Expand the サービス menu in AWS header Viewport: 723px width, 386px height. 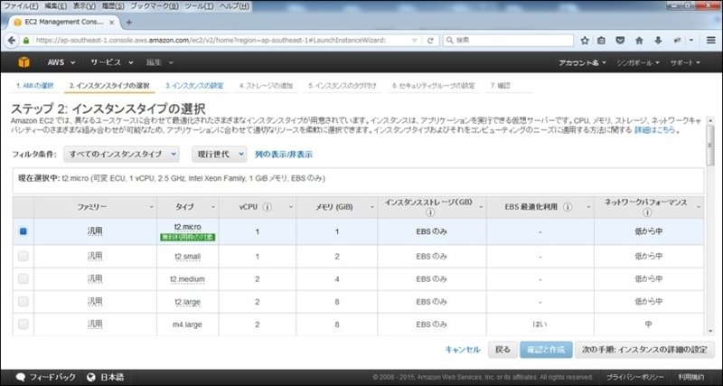coord(111,63)
